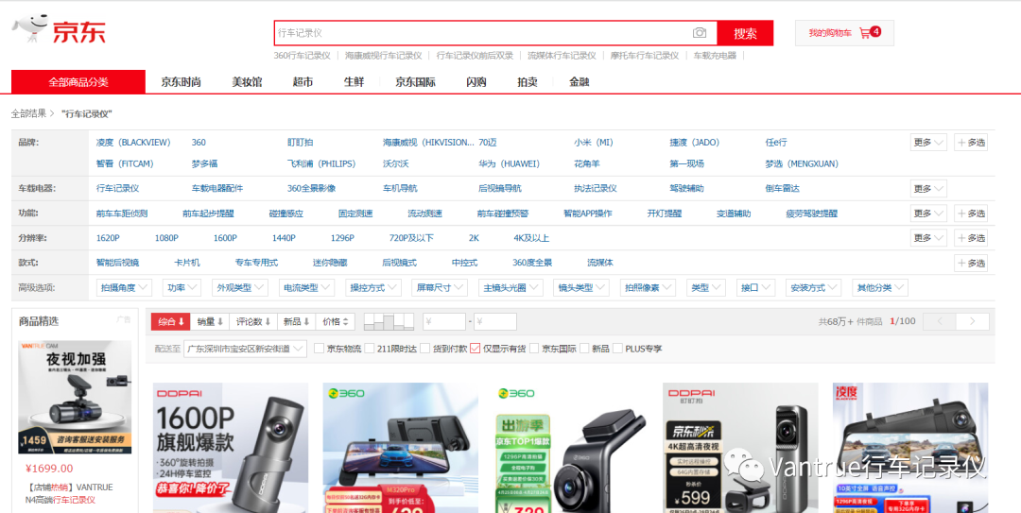Filter by brand 360
Image resolution: width=1021 pixels, height=513 pixels.
199,143
